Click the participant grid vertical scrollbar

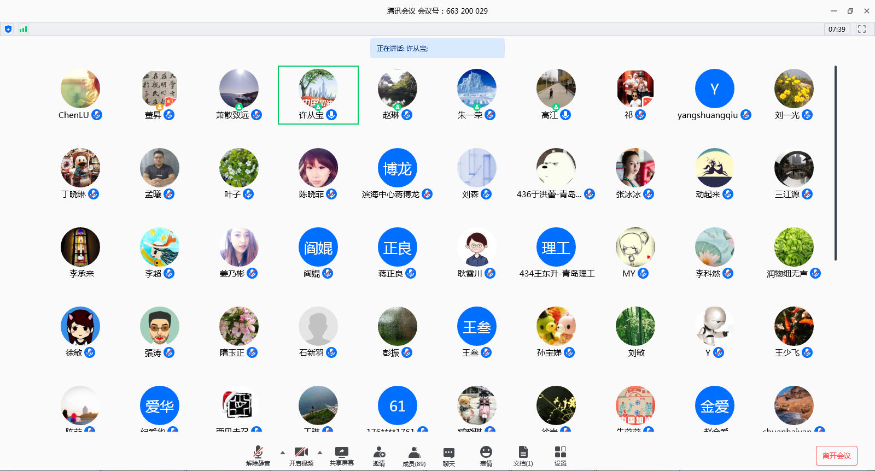tap(835, 163)
